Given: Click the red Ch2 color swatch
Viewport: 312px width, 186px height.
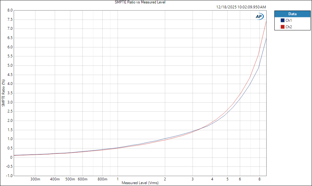Looking at the screenshot, I should [x=282, y=27].
